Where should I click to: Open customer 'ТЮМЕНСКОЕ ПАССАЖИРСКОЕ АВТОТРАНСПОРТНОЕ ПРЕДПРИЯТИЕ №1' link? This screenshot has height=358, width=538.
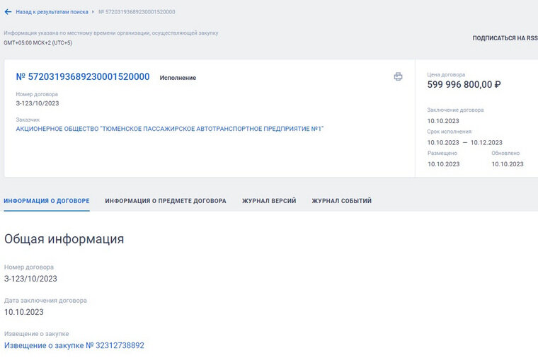pos(170,129)
